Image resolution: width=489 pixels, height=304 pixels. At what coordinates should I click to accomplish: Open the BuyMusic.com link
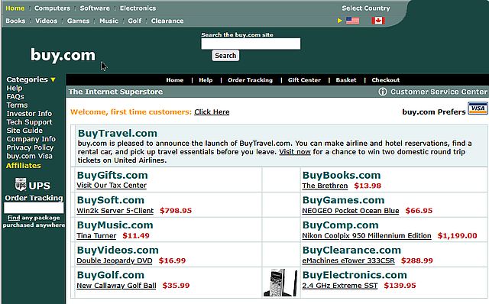115,225
